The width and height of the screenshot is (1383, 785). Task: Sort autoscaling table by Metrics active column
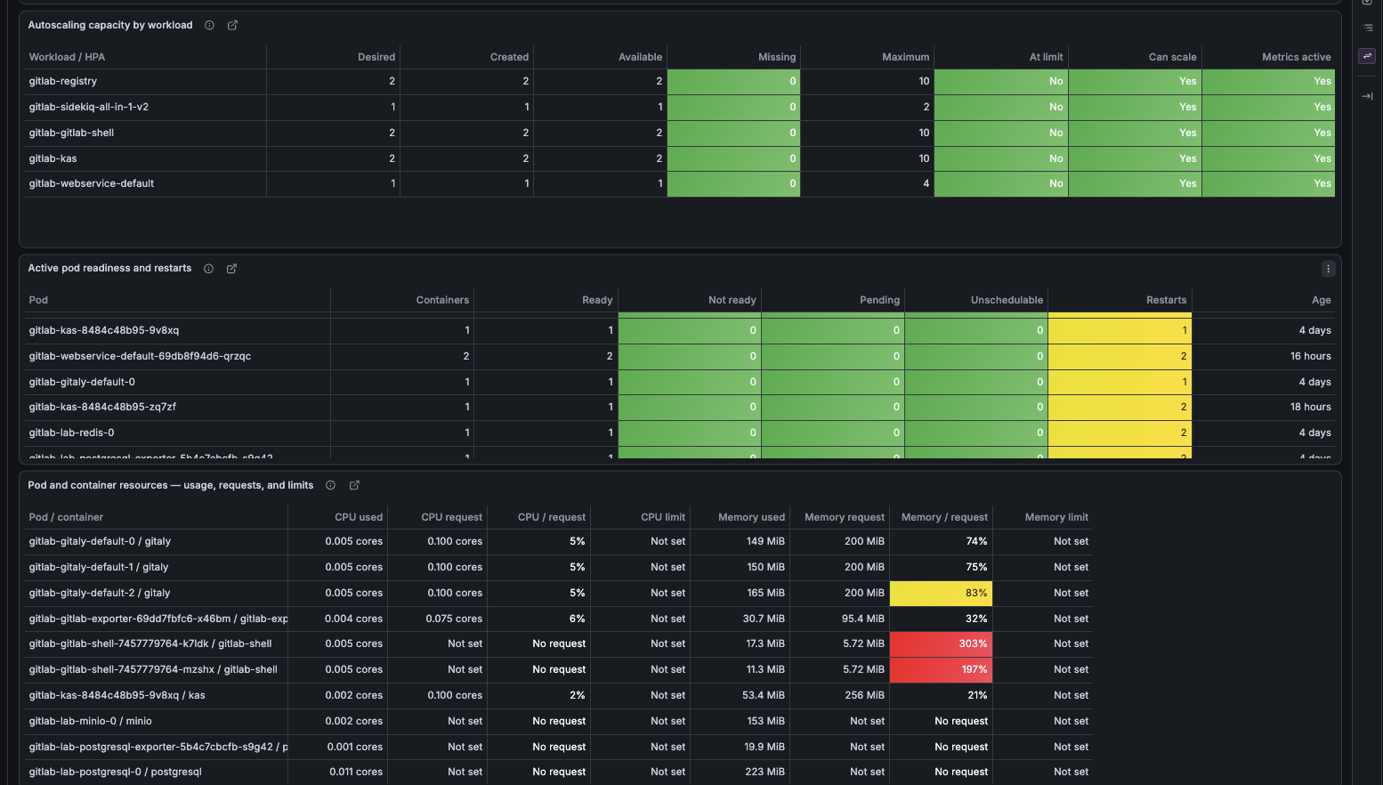point(1297,57)
